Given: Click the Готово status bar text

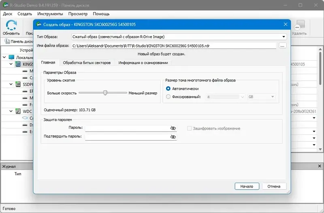Looking at the screenshot, I should [x=9, y=209].
